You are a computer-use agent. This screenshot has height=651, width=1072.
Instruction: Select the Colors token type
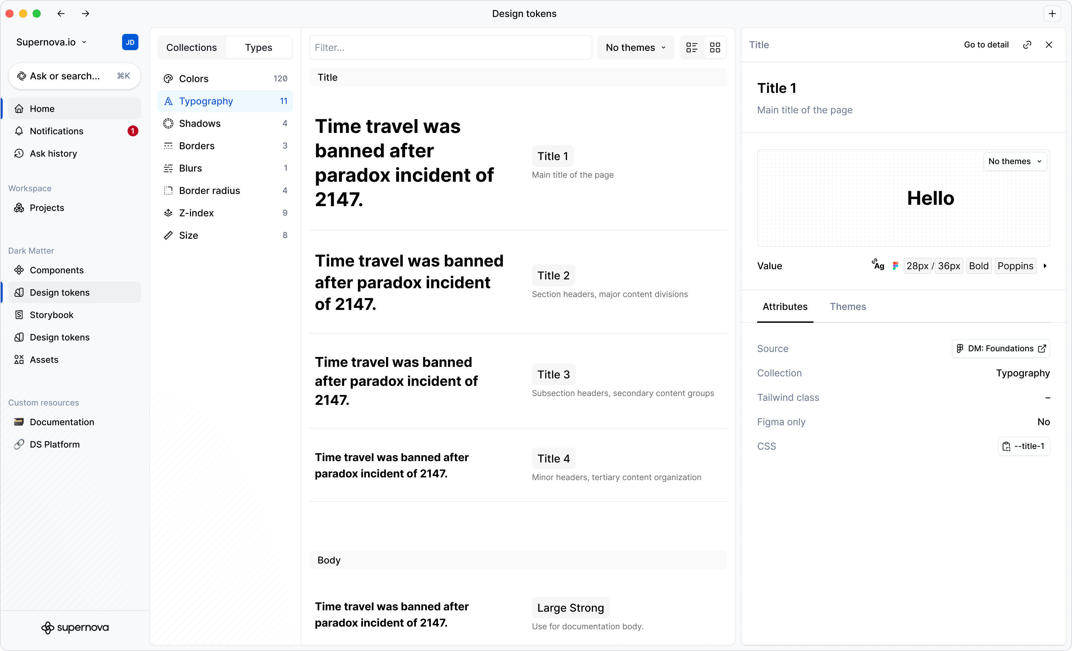coord(225,79)
